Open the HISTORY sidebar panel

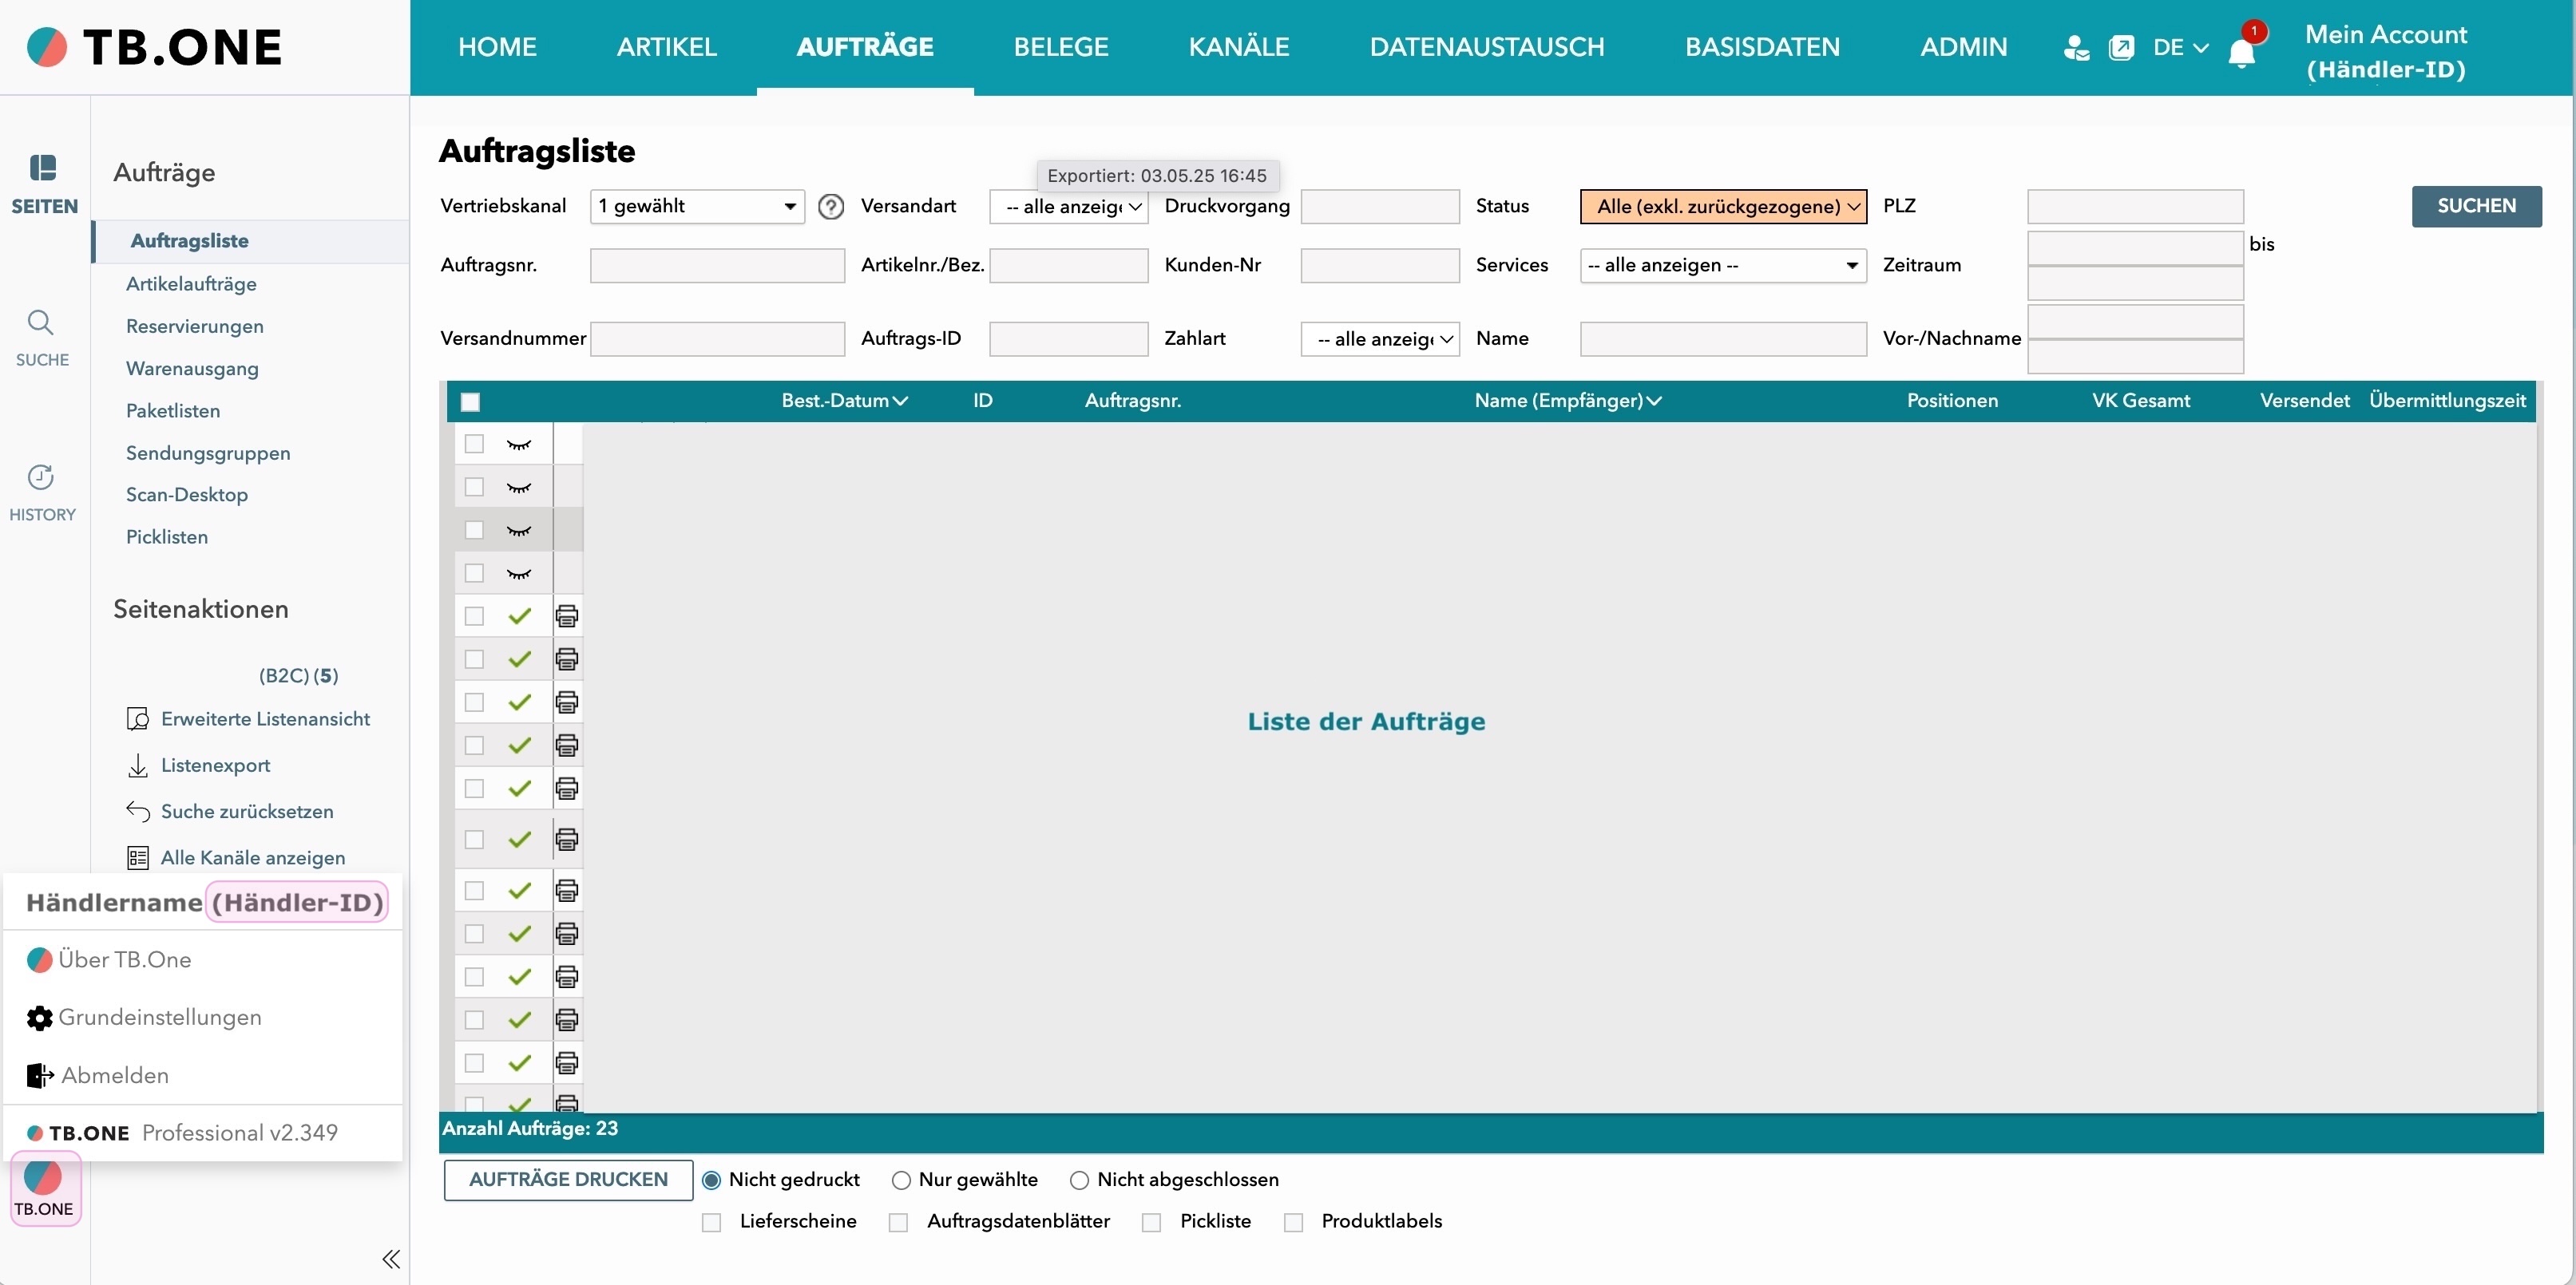pos(41,477)
